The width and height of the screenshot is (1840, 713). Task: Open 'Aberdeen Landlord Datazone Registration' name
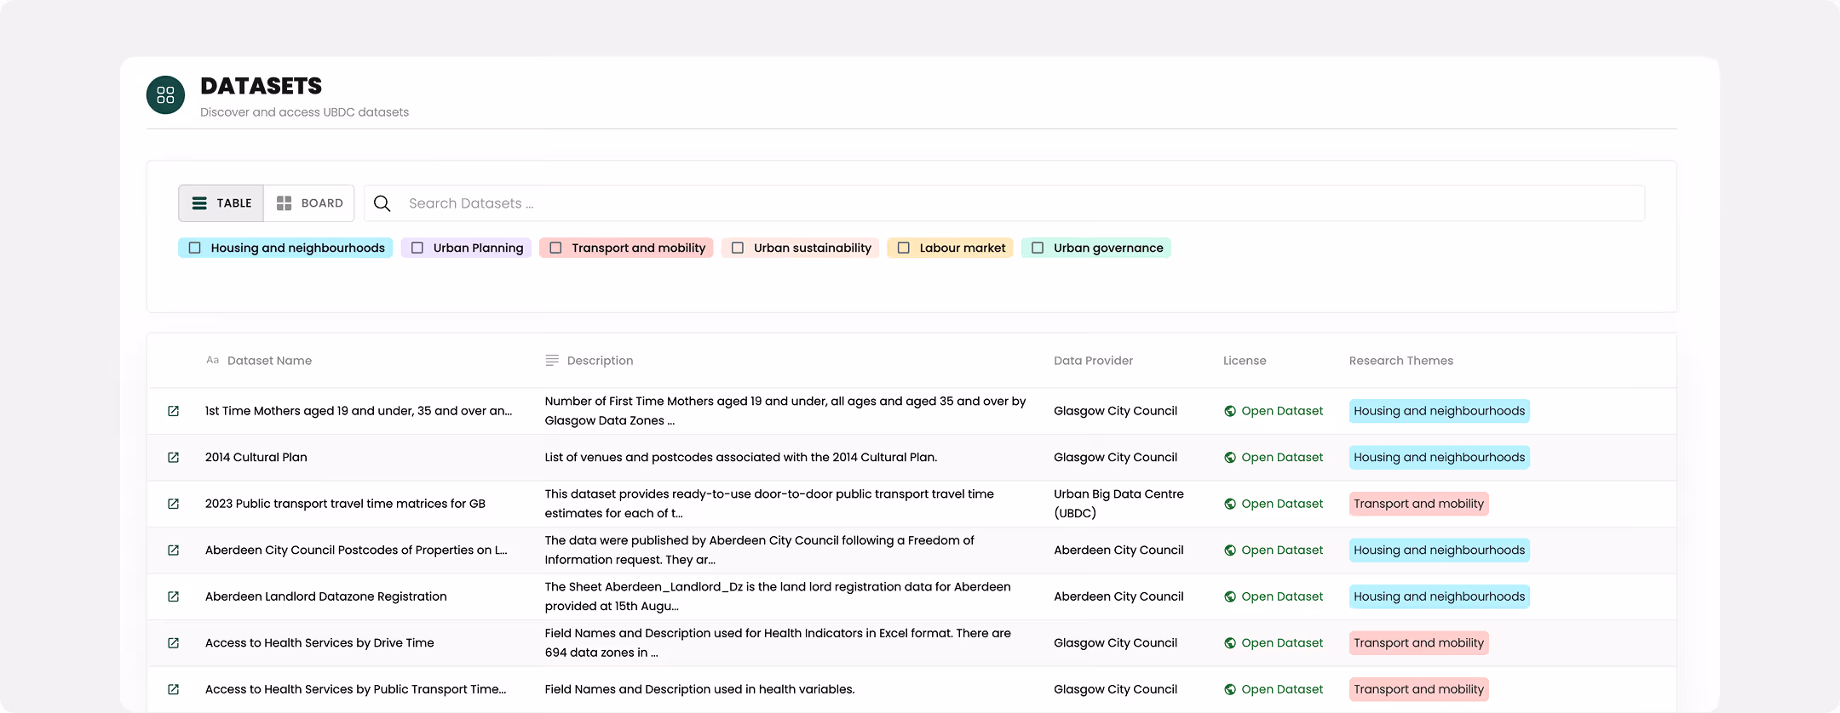(x=326, y=596)
